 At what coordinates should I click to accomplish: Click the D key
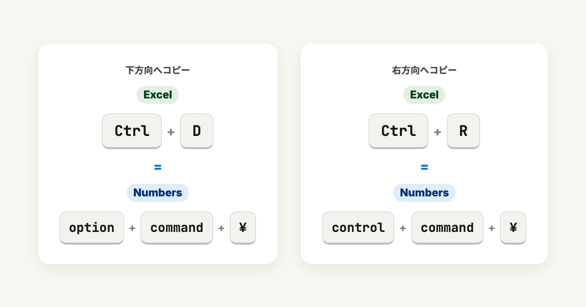tap(197, 131)
